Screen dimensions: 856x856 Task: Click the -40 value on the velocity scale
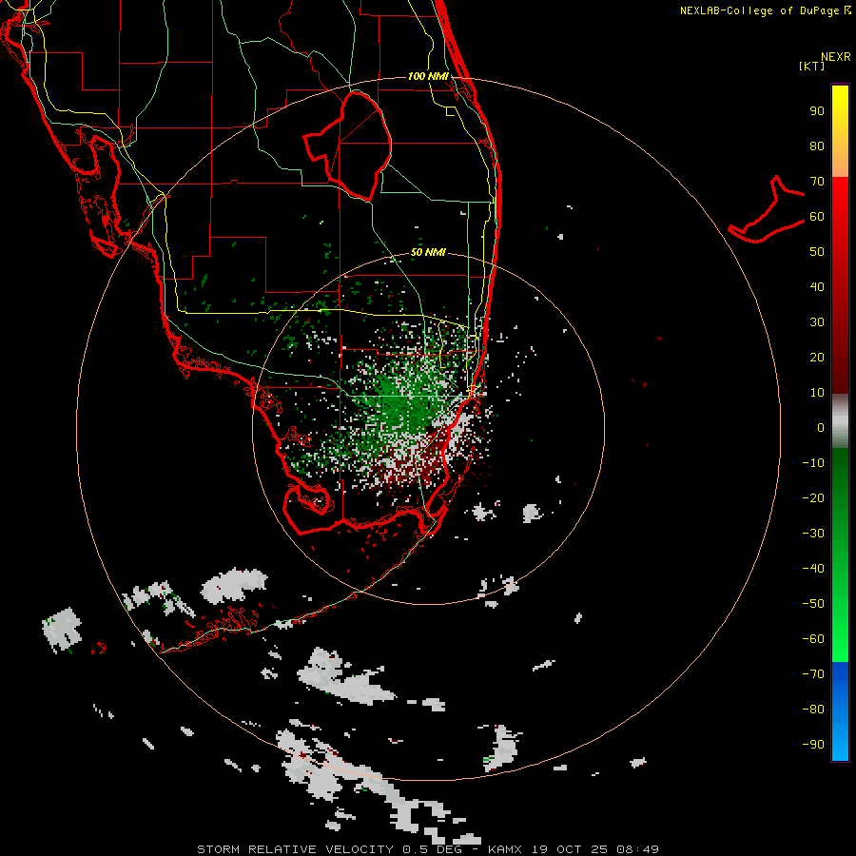[813, 569]
